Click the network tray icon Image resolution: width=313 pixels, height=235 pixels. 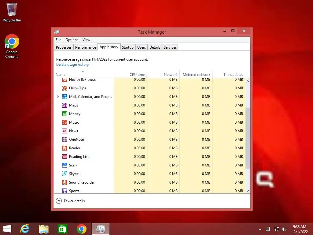277,229
